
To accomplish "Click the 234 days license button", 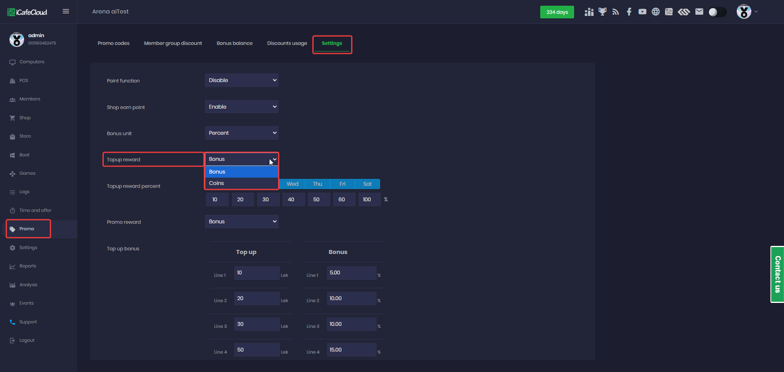I will click(x=557, y=12).
